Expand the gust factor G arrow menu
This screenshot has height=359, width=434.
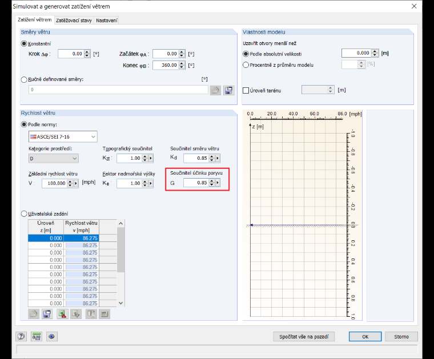(218, 183)
